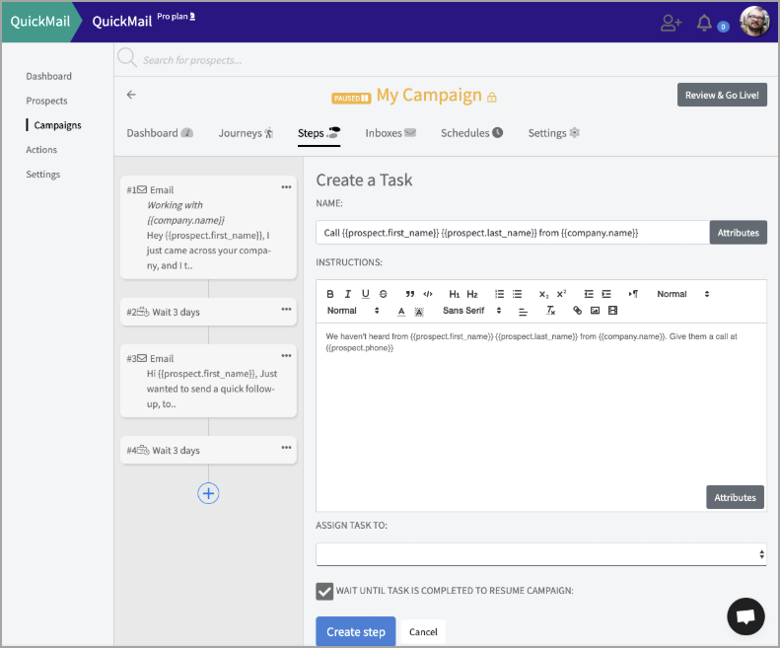Open Prospects in the sidebar
The width and height of the screenshot is (780, 648).
pyautogui.click(x=46, y=101)
